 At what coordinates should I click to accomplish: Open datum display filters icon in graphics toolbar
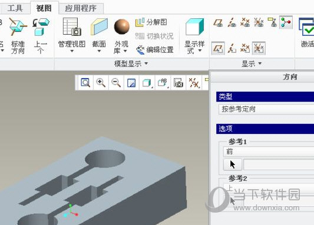pyautogui.click(x=194, y=83)
